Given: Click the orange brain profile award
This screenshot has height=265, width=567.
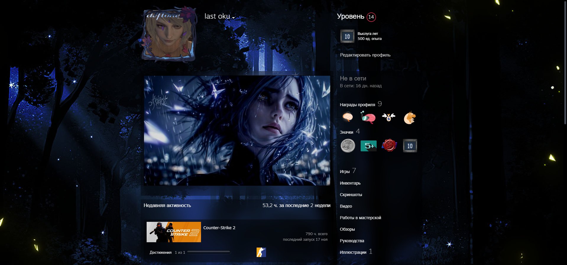Looking at the screenshot, I should [348, 117].
